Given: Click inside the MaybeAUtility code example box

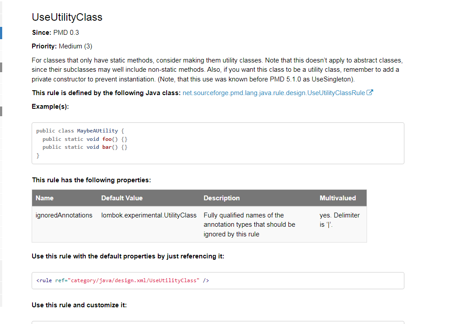Looking at the screenshot, I should coord(218,143).
